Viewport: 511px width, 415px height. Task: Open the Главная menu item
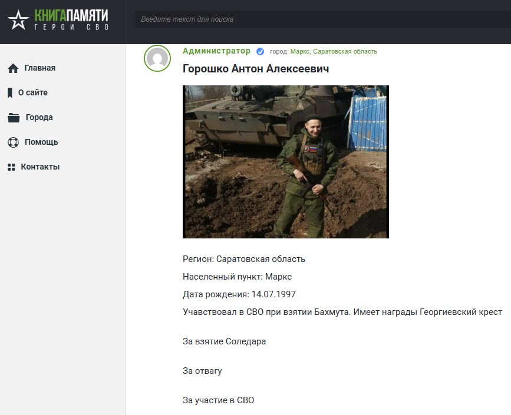pos(39,68)
